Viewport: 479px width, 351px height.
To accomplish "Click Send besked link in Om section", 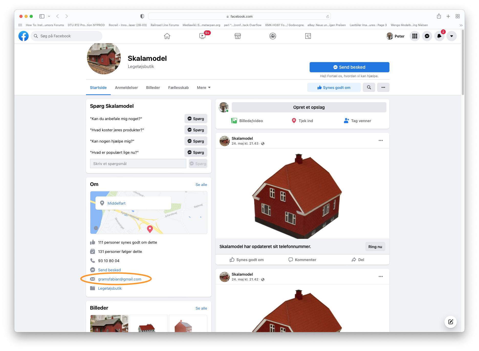I will [x=109, y=270].
